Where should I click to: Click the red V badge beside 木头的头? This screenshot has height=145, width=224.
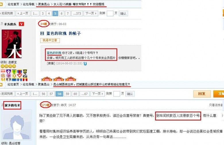[x=21, y=24]
